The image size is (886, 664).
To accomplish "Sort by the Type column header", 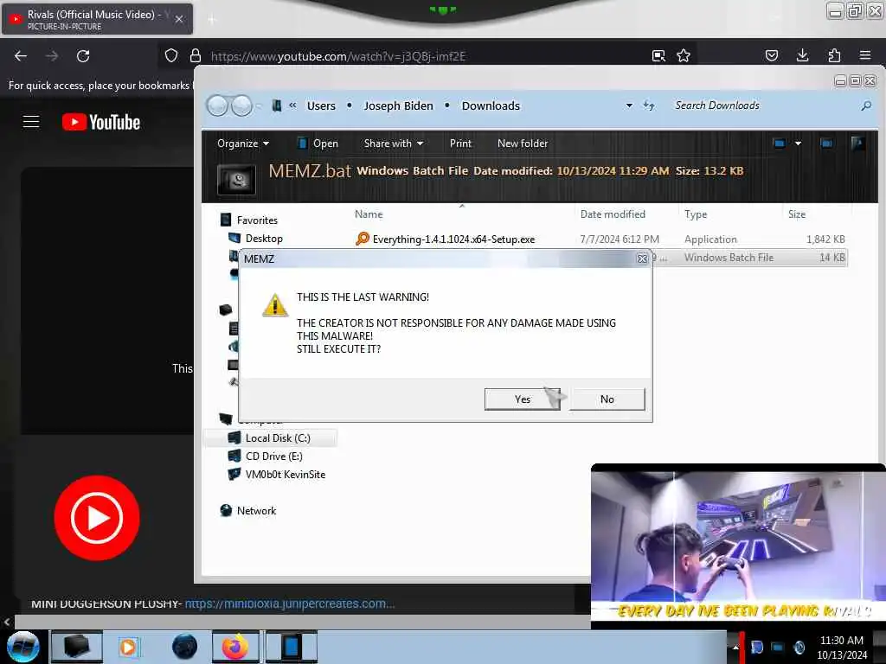I will (x=696, y=214).
